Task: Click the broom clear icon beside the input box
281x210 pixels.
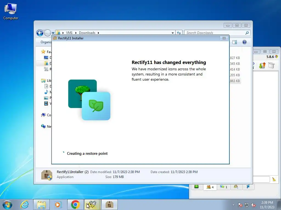Action: (274, 179)
